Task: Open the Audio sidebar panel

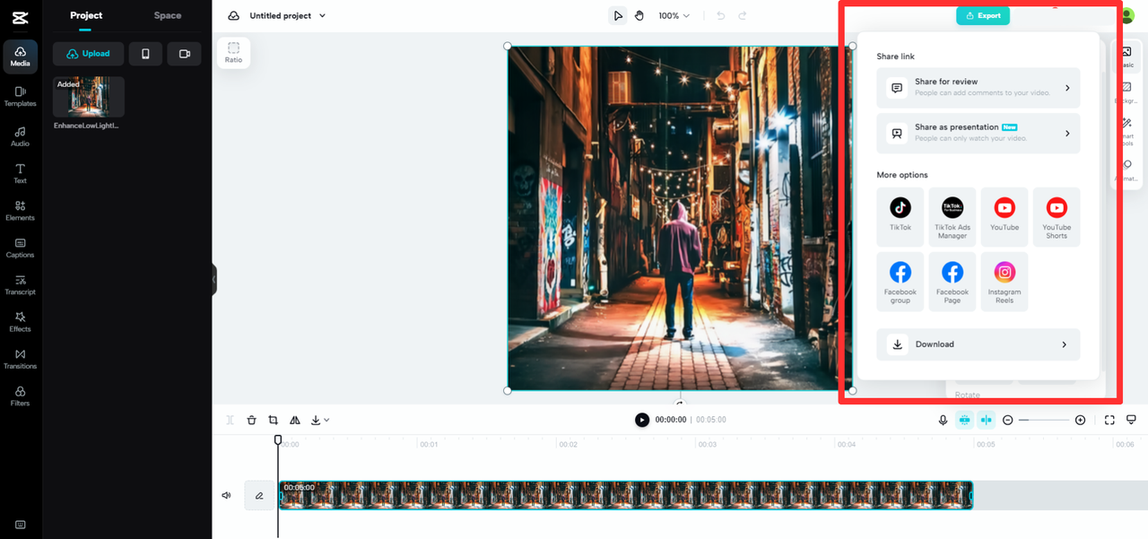Action: click(x=20, y=136)
